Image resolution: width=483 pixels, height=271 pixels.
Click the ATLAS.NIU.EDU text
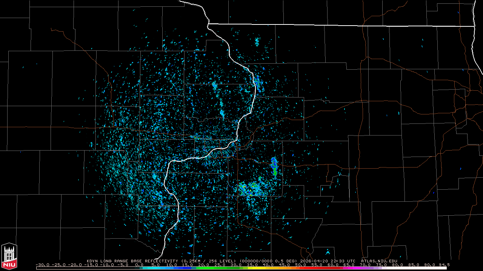click(379, 261)
